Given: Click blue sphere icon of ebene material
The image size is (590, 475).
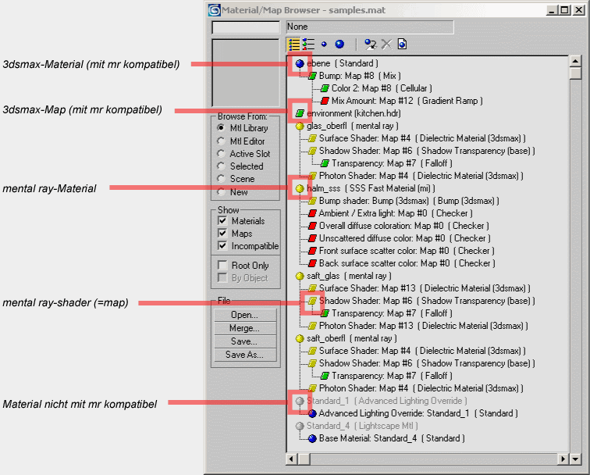Looking at the screenshot, I should click(x=300, y=63).
